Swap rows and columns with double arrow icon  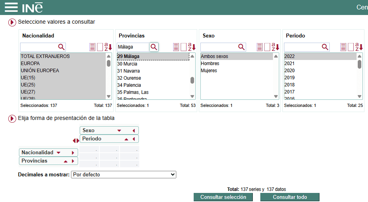(76, 140)
